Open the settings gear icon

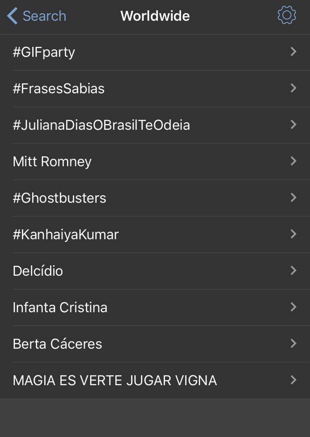tap(286, 15)
